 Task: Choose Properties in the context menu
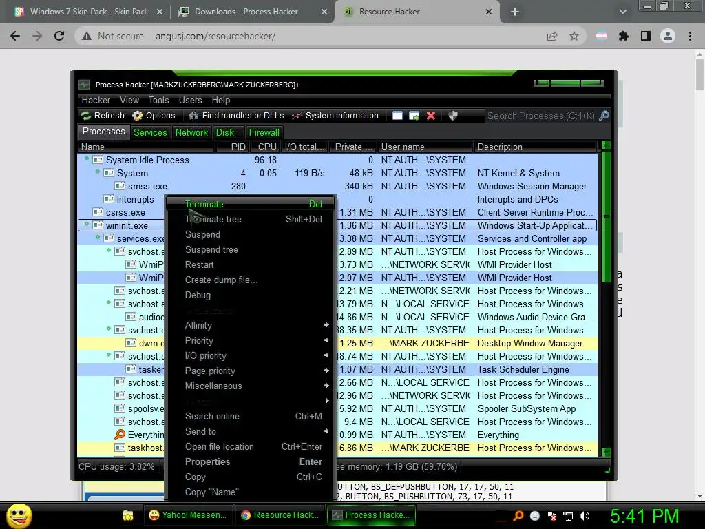(251, 462)
